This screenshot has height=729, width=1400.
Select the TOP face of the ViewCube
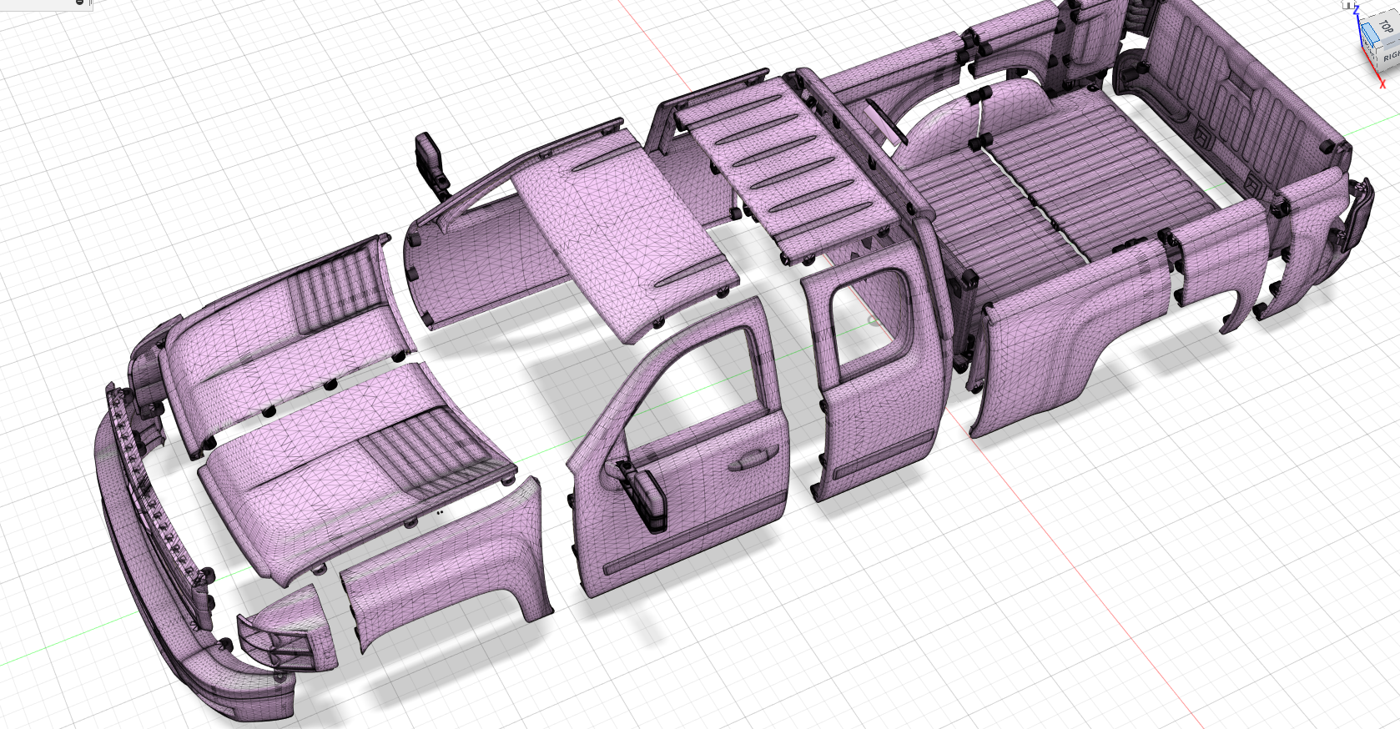1387,28
